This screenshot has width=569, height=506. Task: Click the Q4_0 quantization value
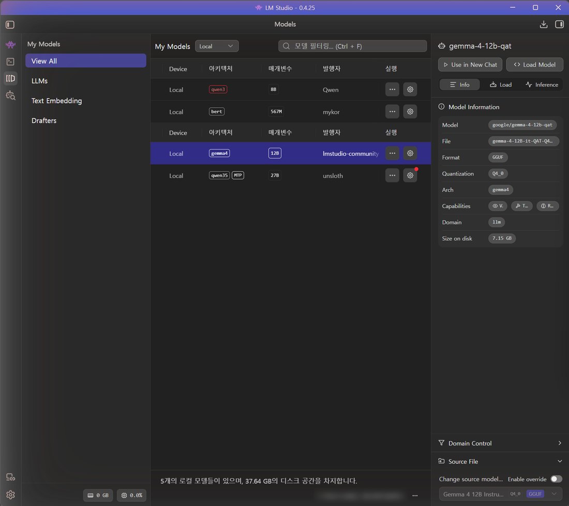[x=498, y=174]
